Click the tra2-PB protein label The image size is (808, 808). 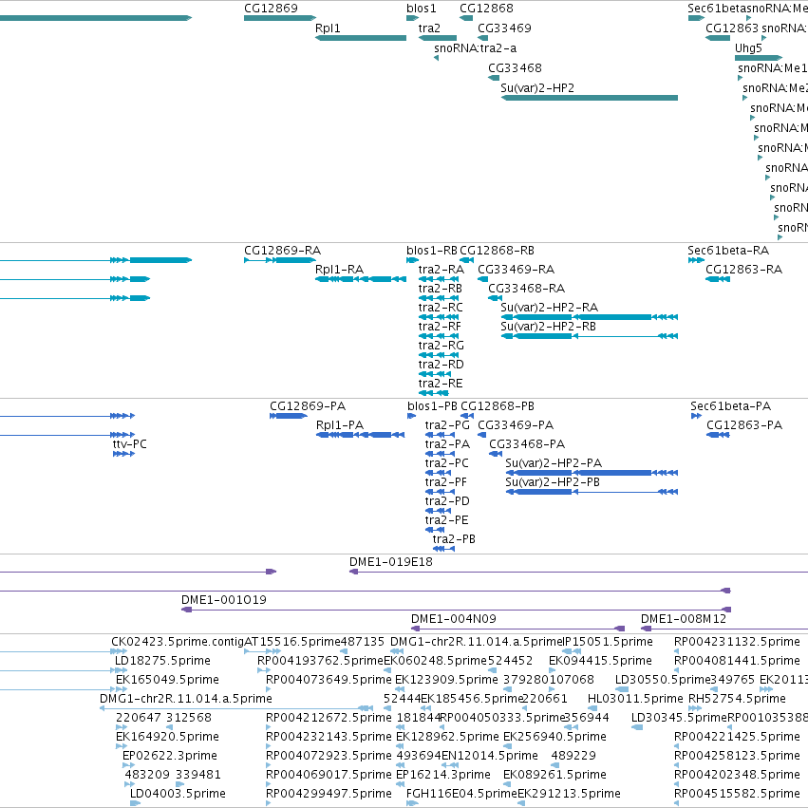coord(454,539)
